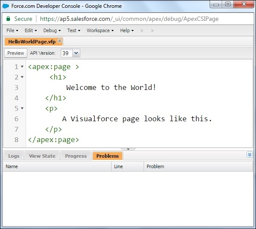The width and height of the screenshot is (256, 229).
Task: Click the salesforce URL in address bar
Action: coord(129,19)
